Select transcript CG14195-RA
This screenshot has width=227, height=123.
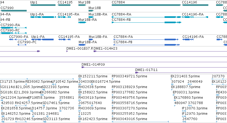pyautogui.click(x=69, y=14)
